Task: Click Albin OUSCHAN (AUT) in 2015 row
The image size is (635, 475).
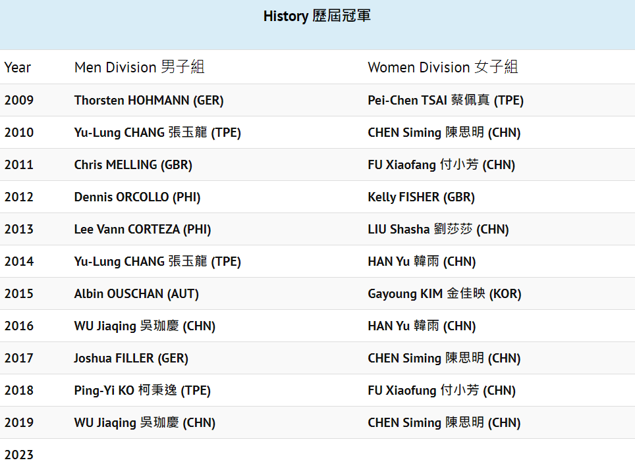Action: pyautogui.click(x=136, y=293)
